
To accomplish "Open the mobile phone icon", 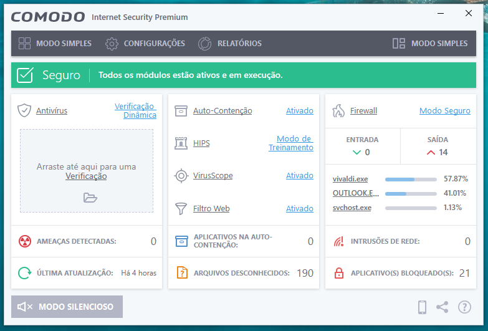I will [422, 307].
